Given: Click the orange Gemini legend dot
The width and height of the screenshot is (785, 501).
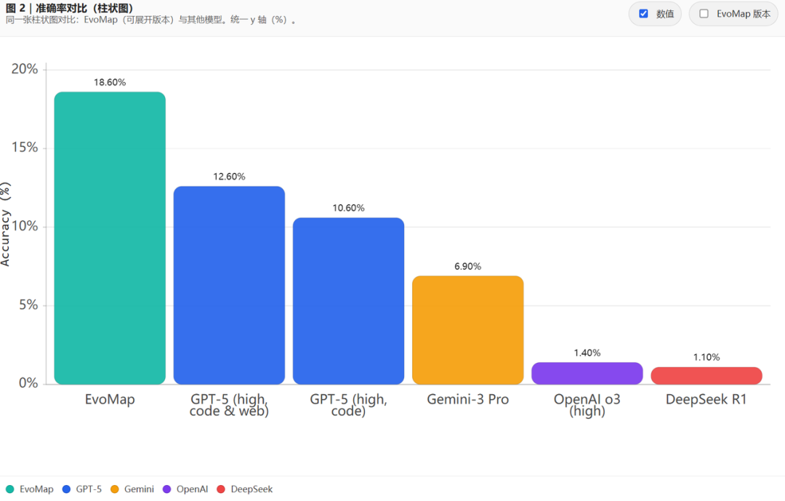Looking at the screenshot, I should (x=115, y=489).
